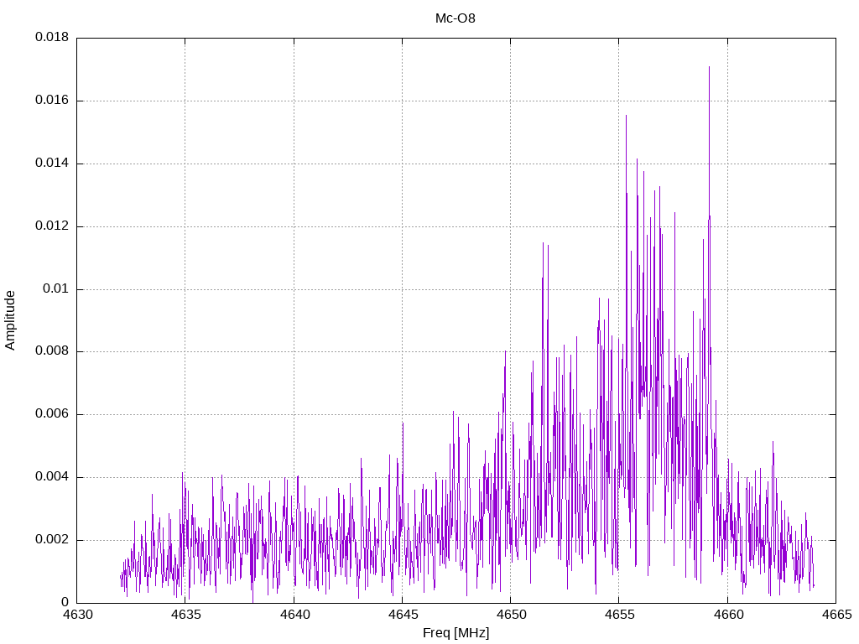Click the plot title Mc-O8
This screenshot has height=644, width=859.
456,18
